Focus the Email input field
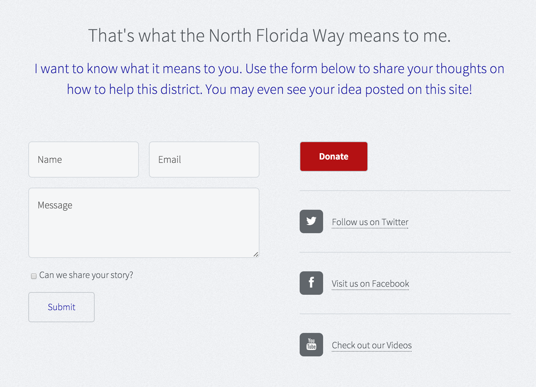The height and width of the screenshot is (387, 536). (x=204, y=159)
